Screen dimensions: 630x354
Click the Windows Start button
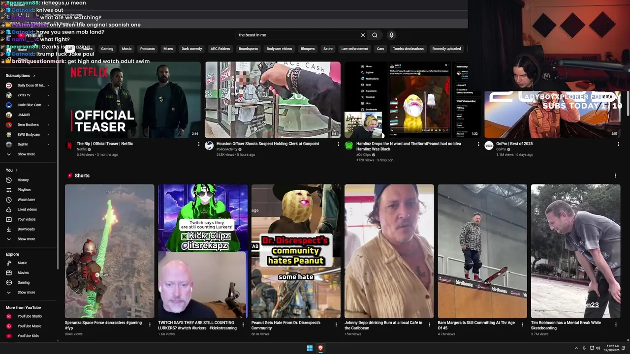310,348
